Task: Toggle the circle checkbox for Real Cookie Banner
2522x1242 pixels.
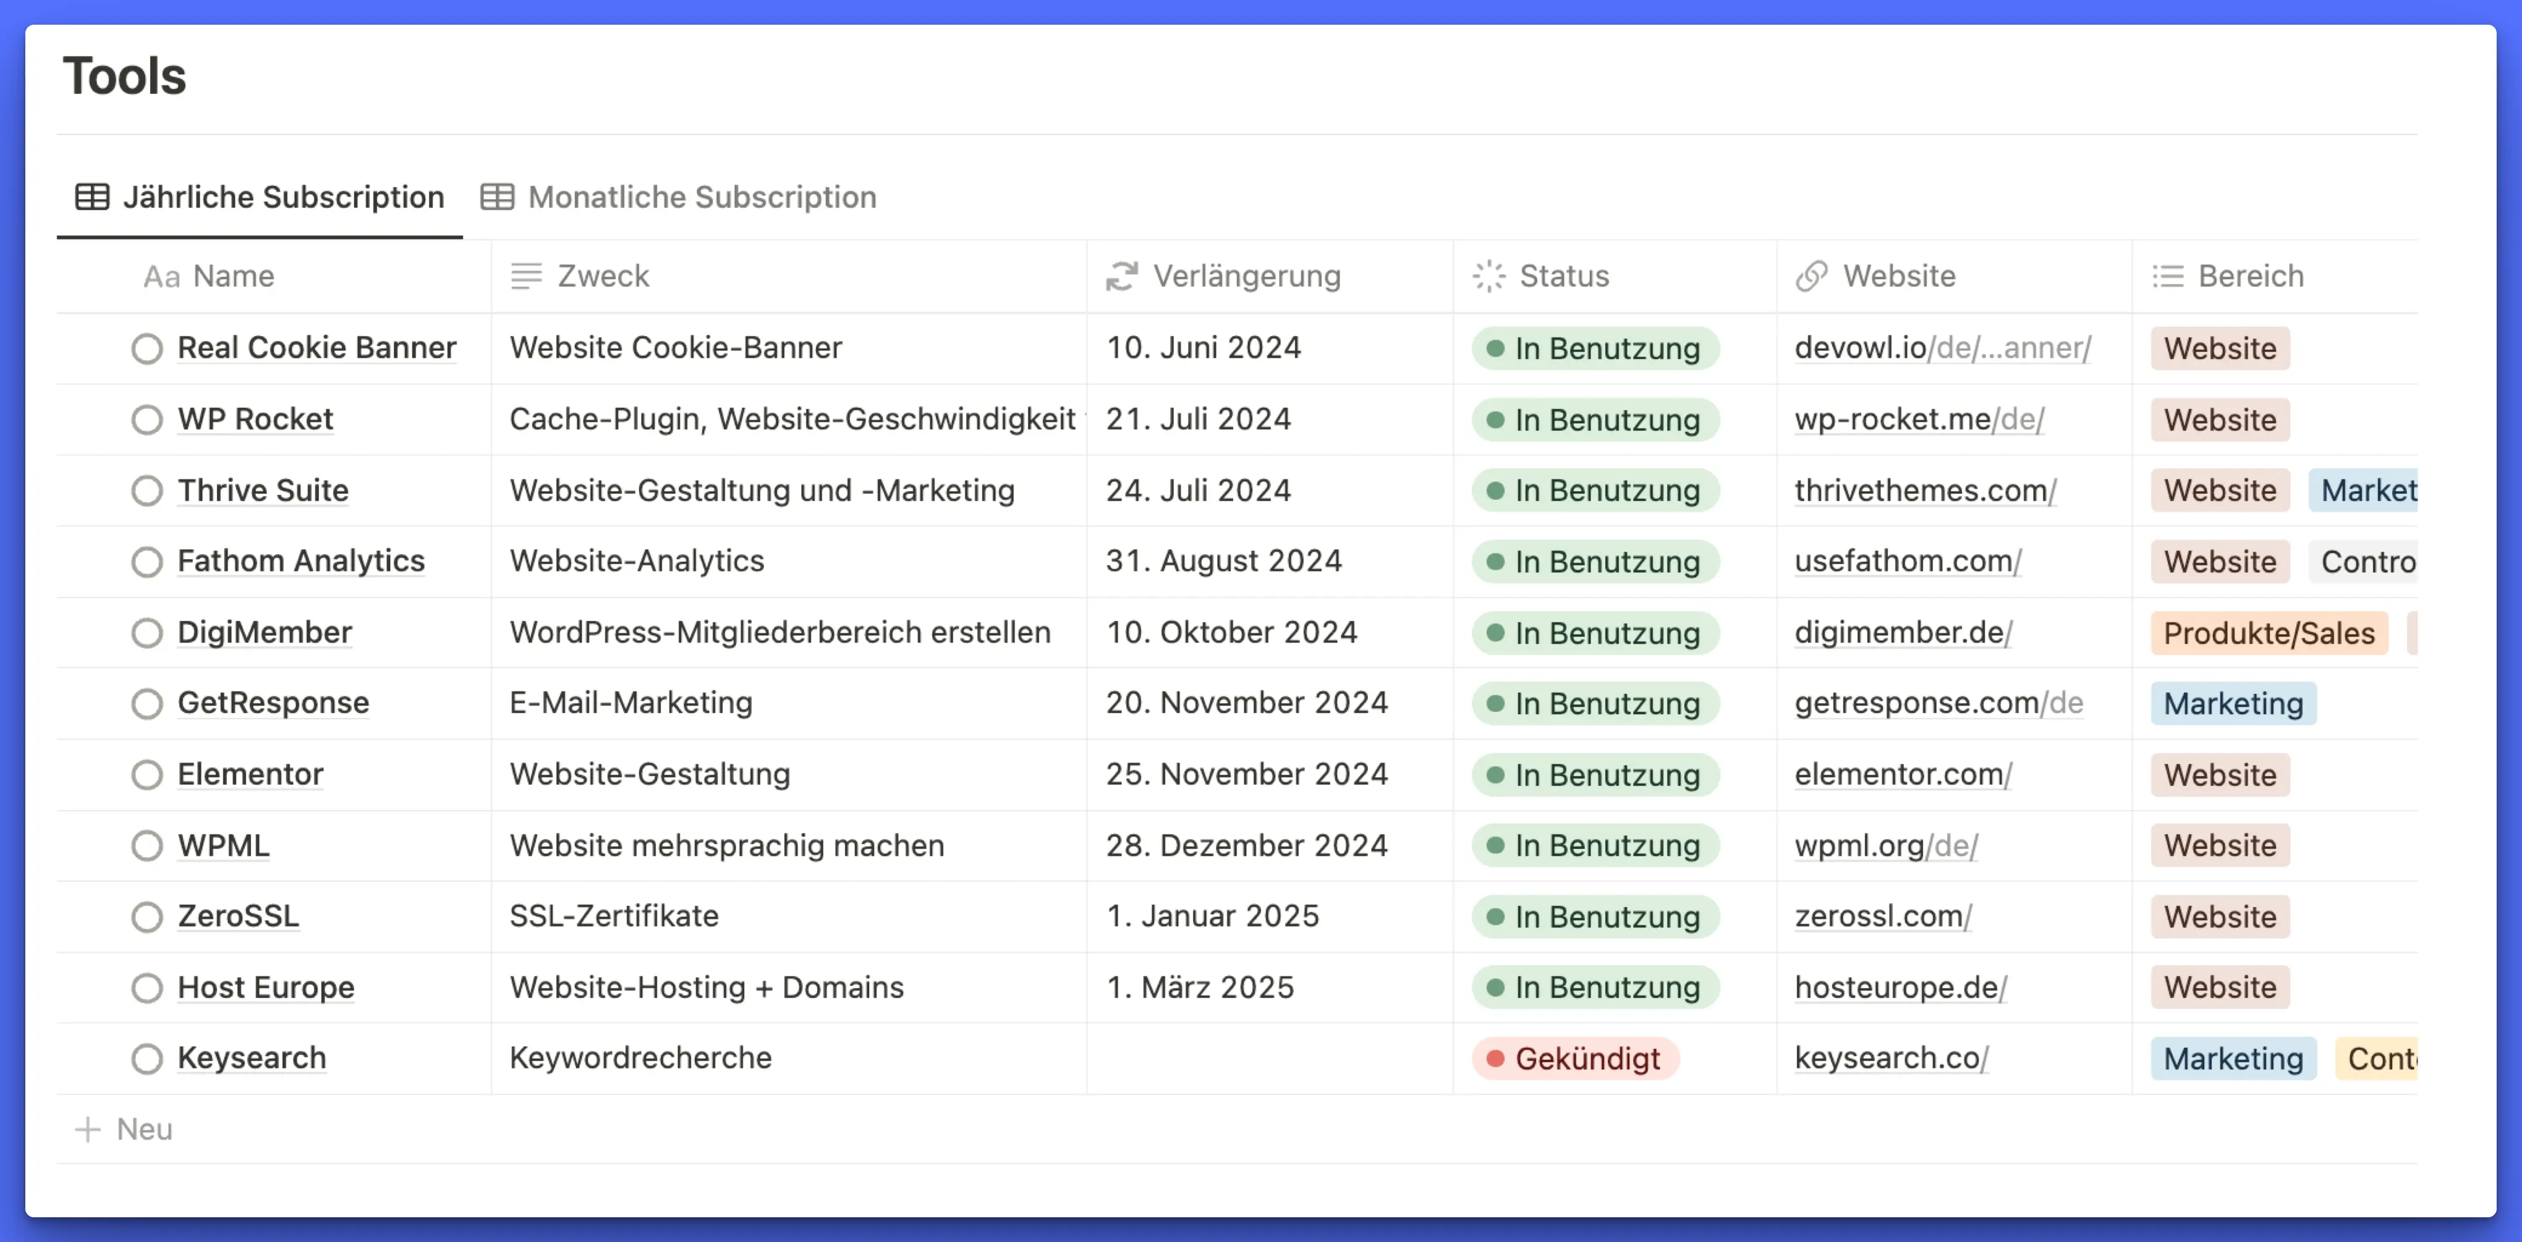Action: click(147, 349)
